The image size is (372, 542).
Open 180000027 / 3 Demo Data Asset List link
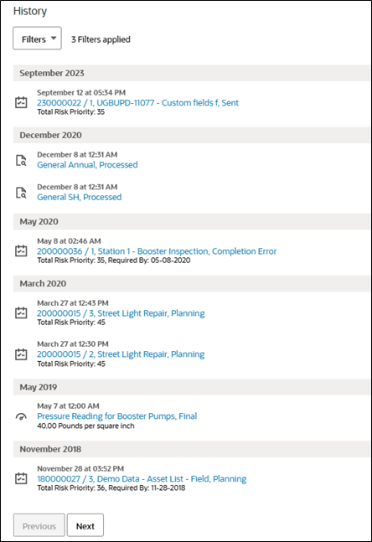[142, 478]
